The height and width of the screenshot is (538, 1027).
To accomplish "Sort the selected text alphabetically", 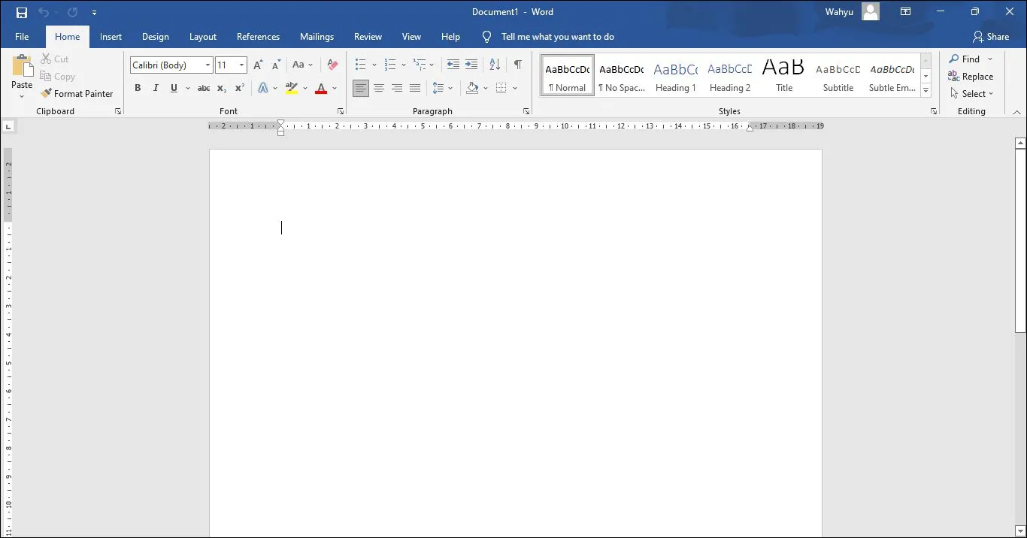I will [x=494, y=65].
